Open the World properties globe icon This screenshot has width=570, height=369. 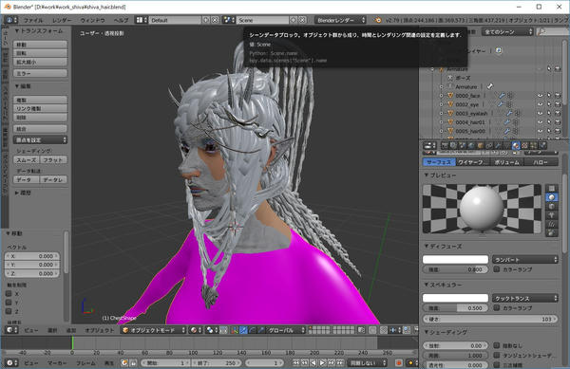[x=471, y=146]
